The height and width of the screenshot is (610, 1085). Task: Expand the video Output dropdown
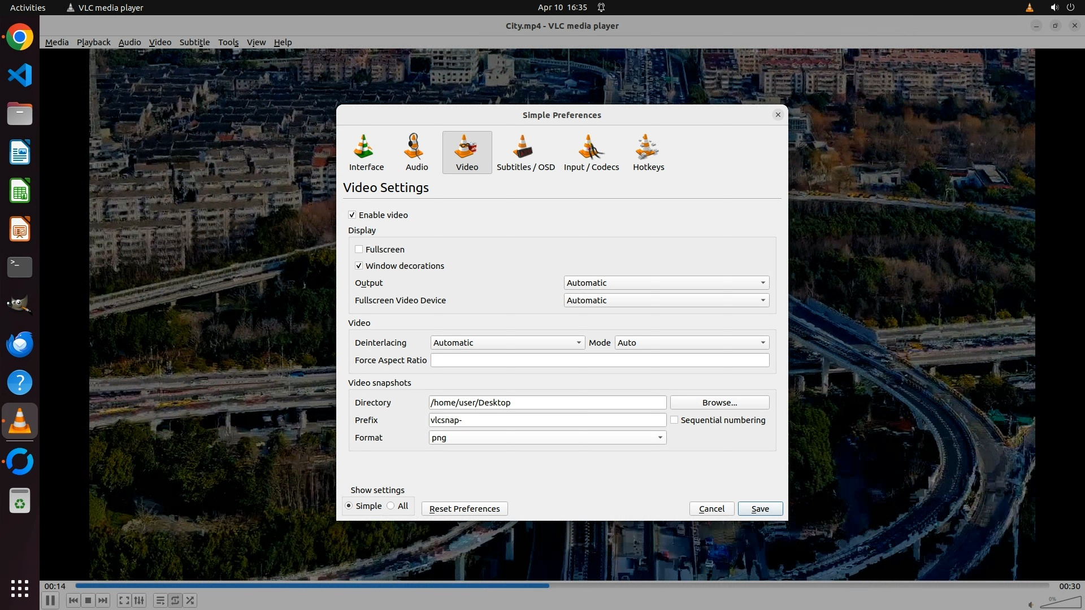(x=666, y=282)
